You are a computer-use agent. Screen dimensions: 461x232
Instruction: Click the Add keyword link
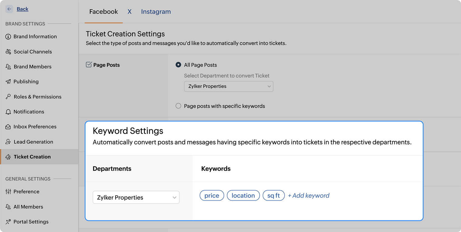pos(309,196)
